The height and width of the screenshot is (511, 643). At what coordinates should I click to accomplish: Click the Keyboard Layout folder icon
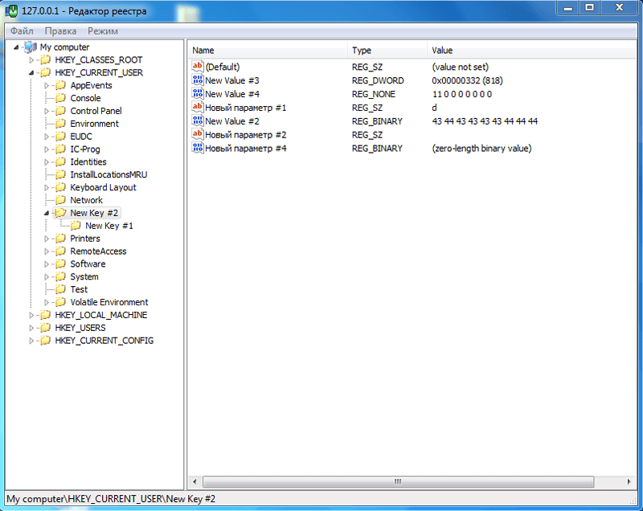(60, 187)
